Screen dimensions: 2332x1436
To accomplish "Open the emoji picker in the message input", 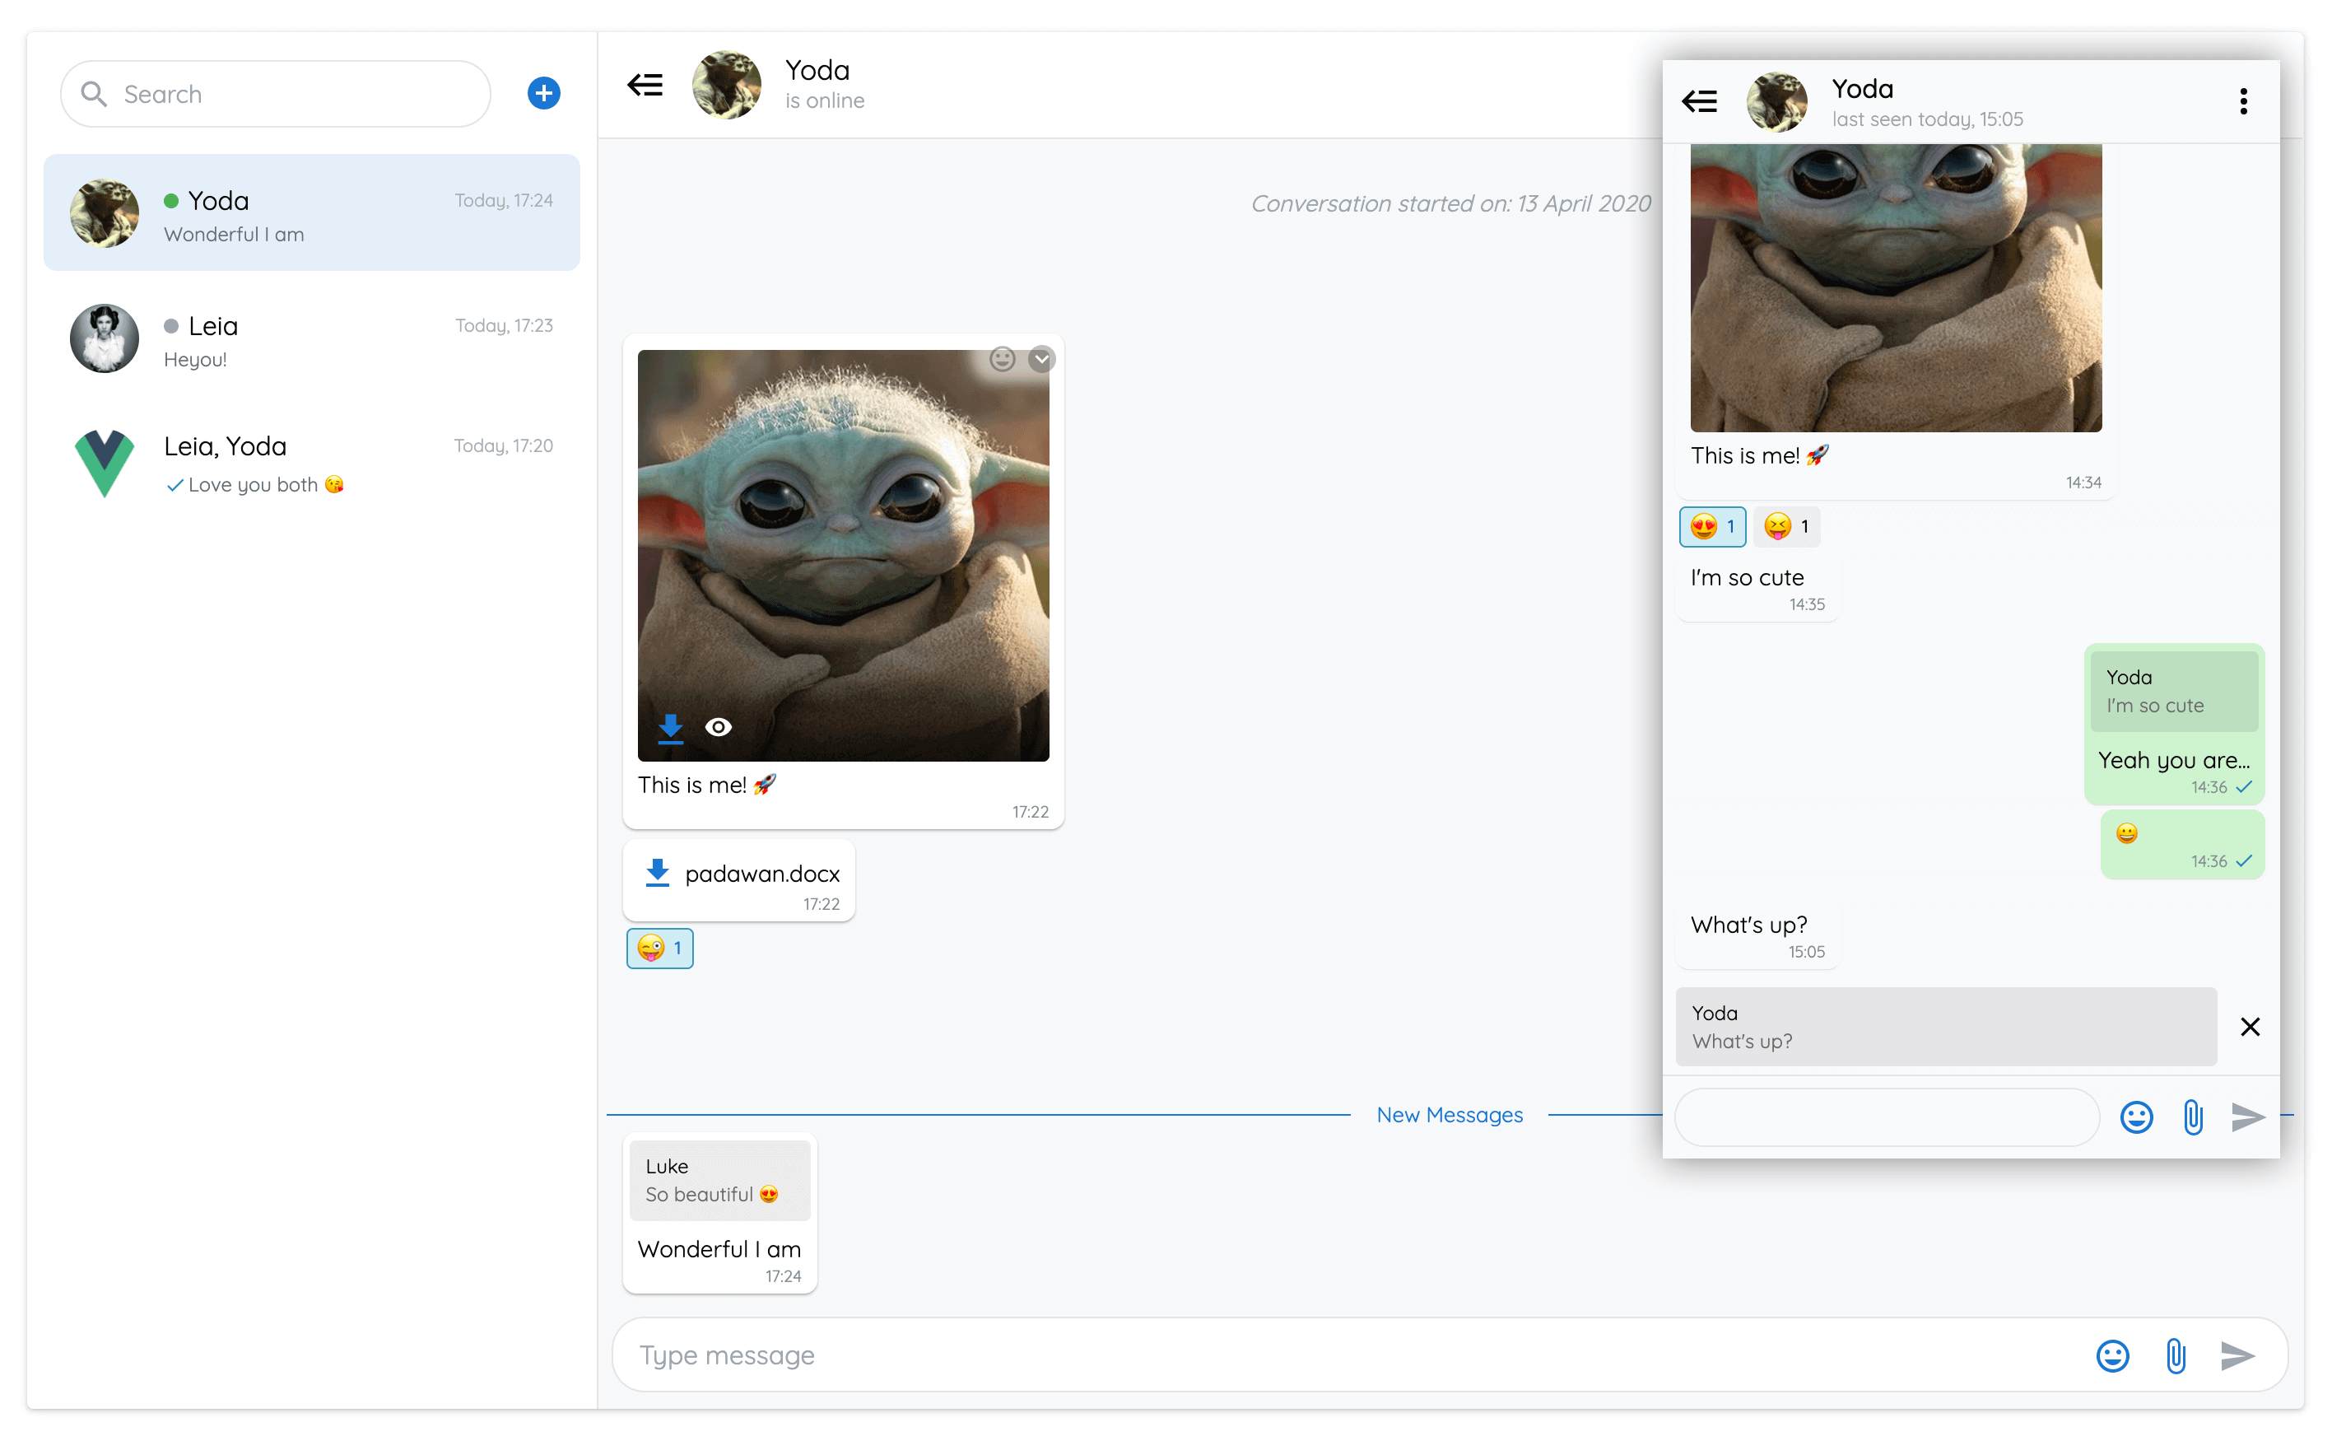I will pyautogui.click(x=2113, y=1355).
